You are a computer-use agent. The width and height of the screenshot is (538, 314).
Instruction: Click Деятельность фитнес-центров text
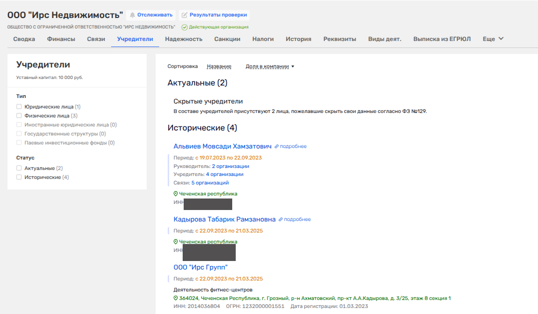point(213,289)
